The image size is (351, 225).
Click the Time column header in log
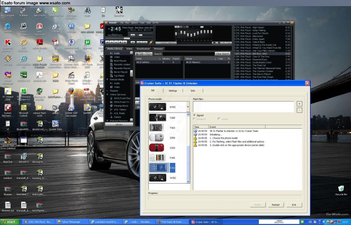point(201,127)
